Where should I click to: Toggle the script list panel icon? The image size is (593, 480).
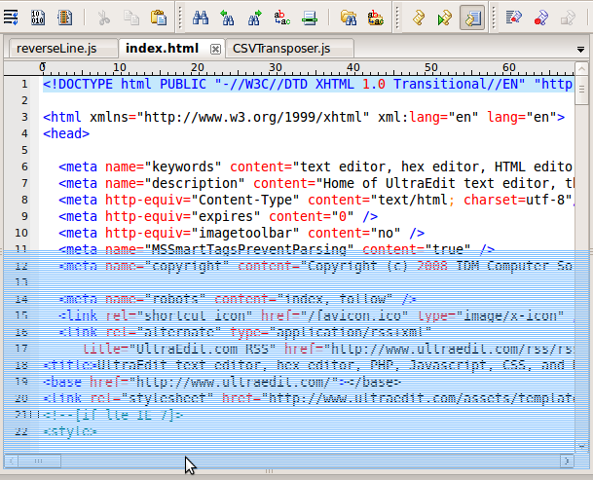tap(472, 18)
